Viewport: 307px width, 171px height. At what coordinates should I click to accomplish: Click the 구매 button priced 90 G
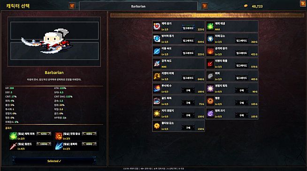pos(241,91)
